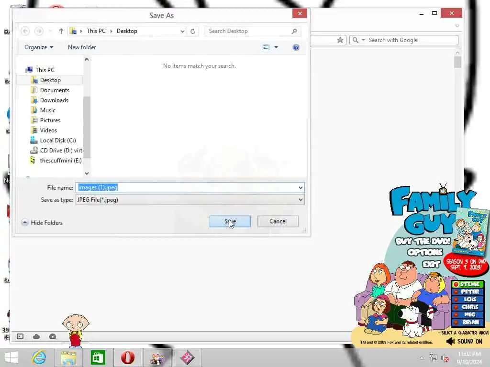Switch to Family Guy app in taskbar
This screenshot has width=490, height=367.
pos(157,357)
